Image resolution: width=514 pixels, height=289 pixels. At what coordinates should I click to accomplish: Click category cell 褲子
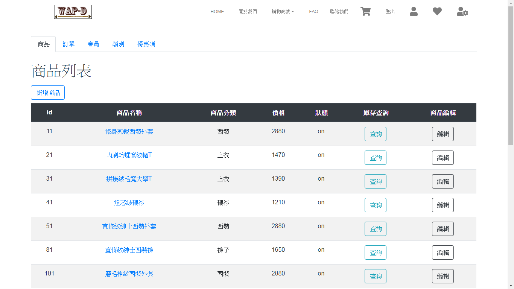(x=223, y=250)
